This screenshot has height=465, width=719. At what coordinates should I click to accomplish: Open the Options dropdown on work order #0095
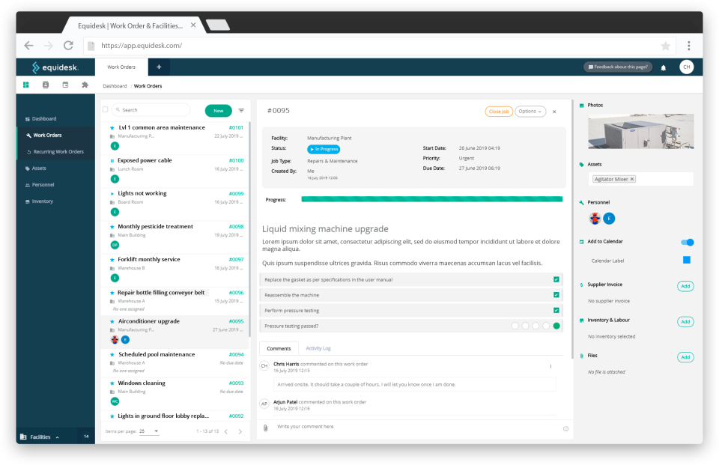coord(530,110)
